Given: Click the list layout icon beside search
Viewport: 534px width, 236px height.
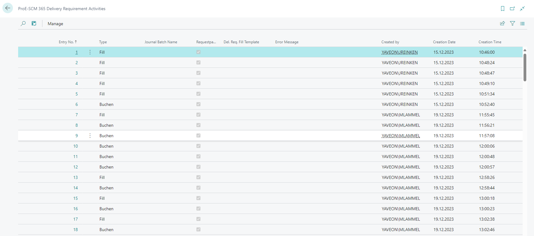Looking at the screenshot, I should [x=34, y=24].
